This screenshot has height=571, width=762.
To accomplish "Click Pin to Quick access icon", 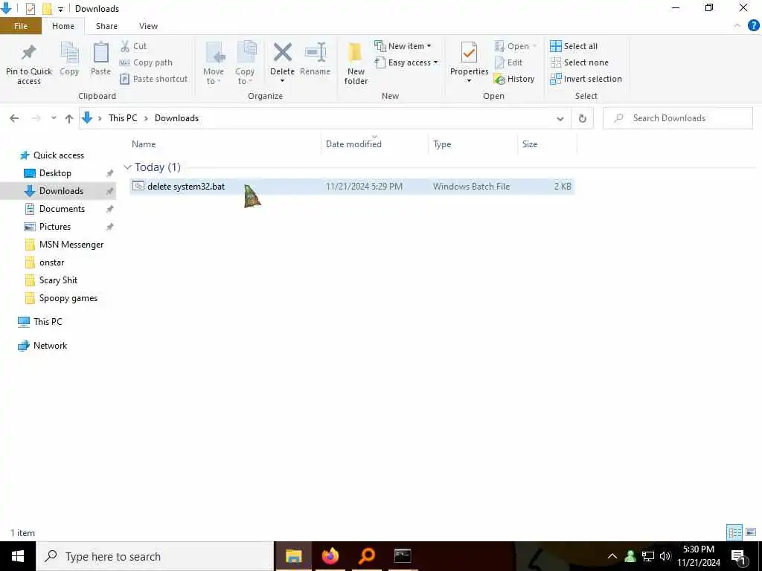I will tap(29, 53).
